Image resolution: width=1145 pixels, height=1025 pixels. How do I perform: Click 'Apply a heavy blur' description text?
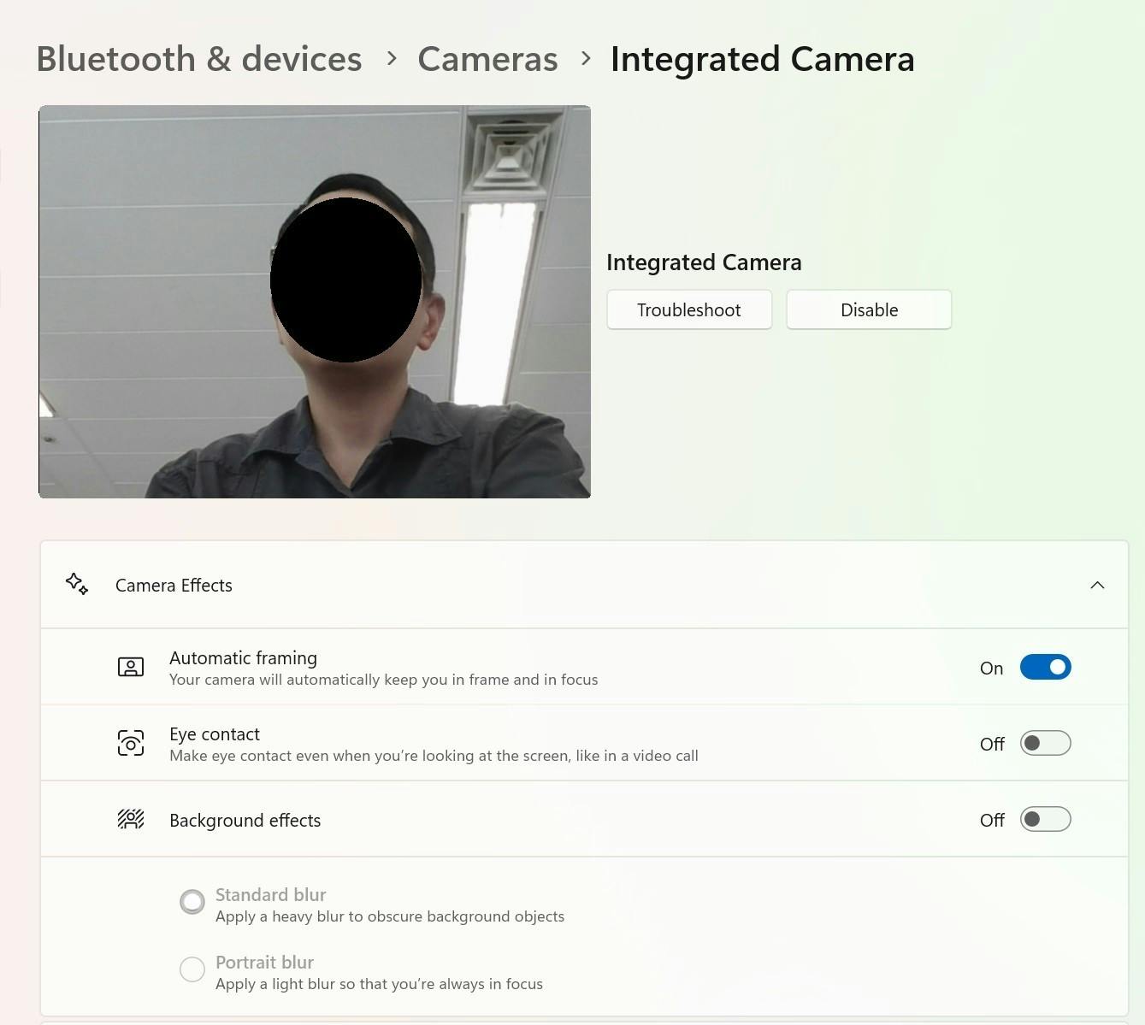(x=390, y=916)
